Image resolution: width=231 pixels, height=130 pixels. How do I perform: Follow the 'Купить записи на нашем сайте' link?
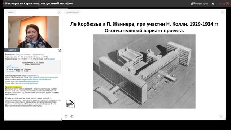(x=43, y=78)
